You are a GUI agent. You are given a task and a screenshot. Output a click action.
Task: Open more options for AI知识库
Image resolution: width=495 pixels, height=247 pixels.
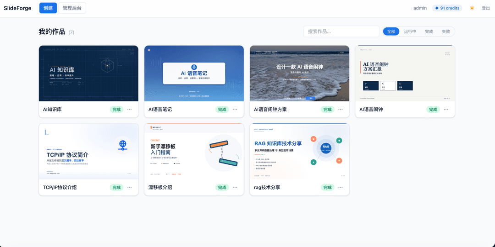(129, 110)
